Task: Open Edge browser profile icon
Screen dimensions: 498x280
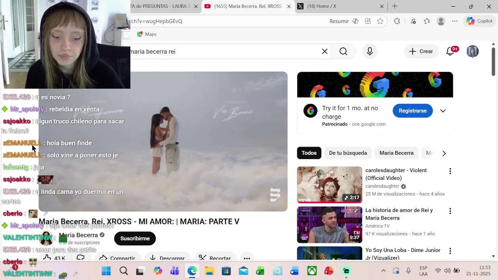Action: tap(441, 21)
